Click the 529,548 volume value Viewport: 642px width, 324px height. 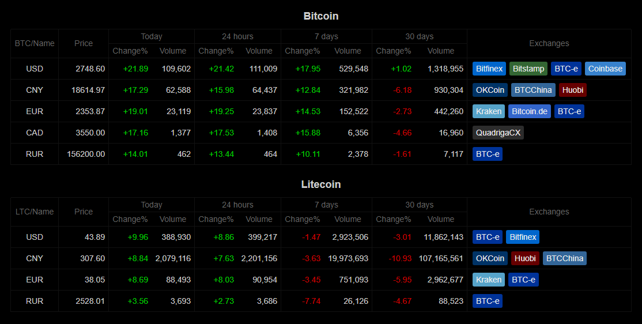[353, 69]
